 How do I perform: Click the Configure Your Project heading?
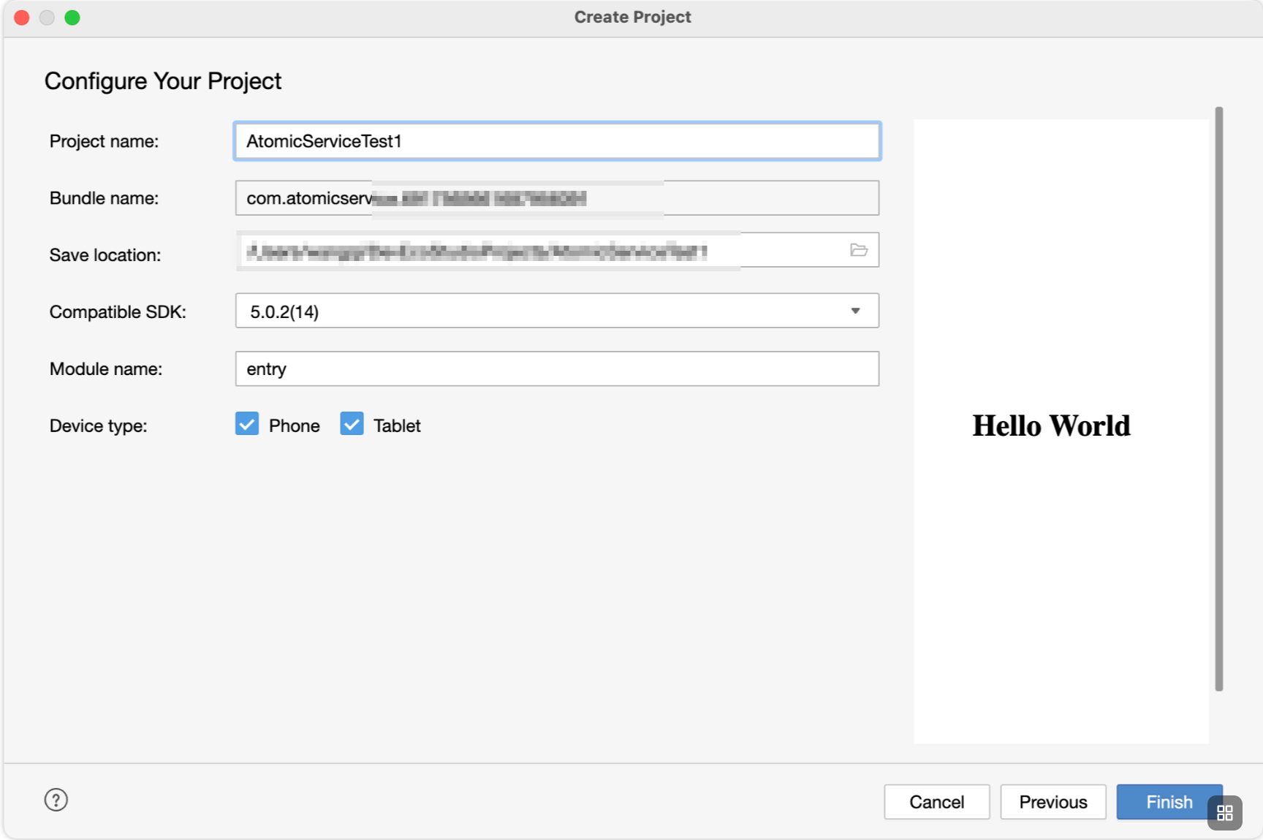click(163, 81)
